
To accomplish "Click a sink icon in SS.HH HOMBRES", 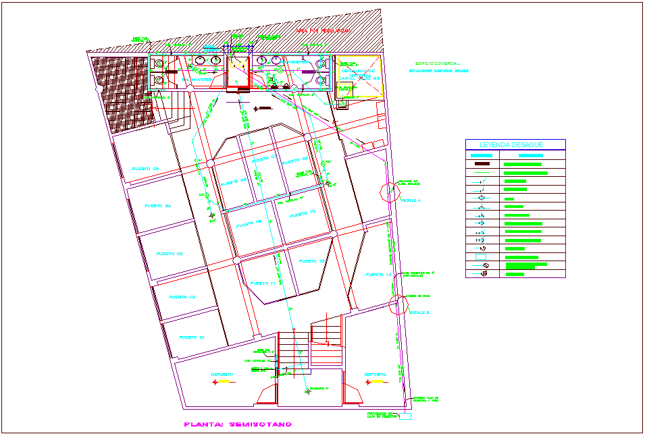I will point(261,61).
